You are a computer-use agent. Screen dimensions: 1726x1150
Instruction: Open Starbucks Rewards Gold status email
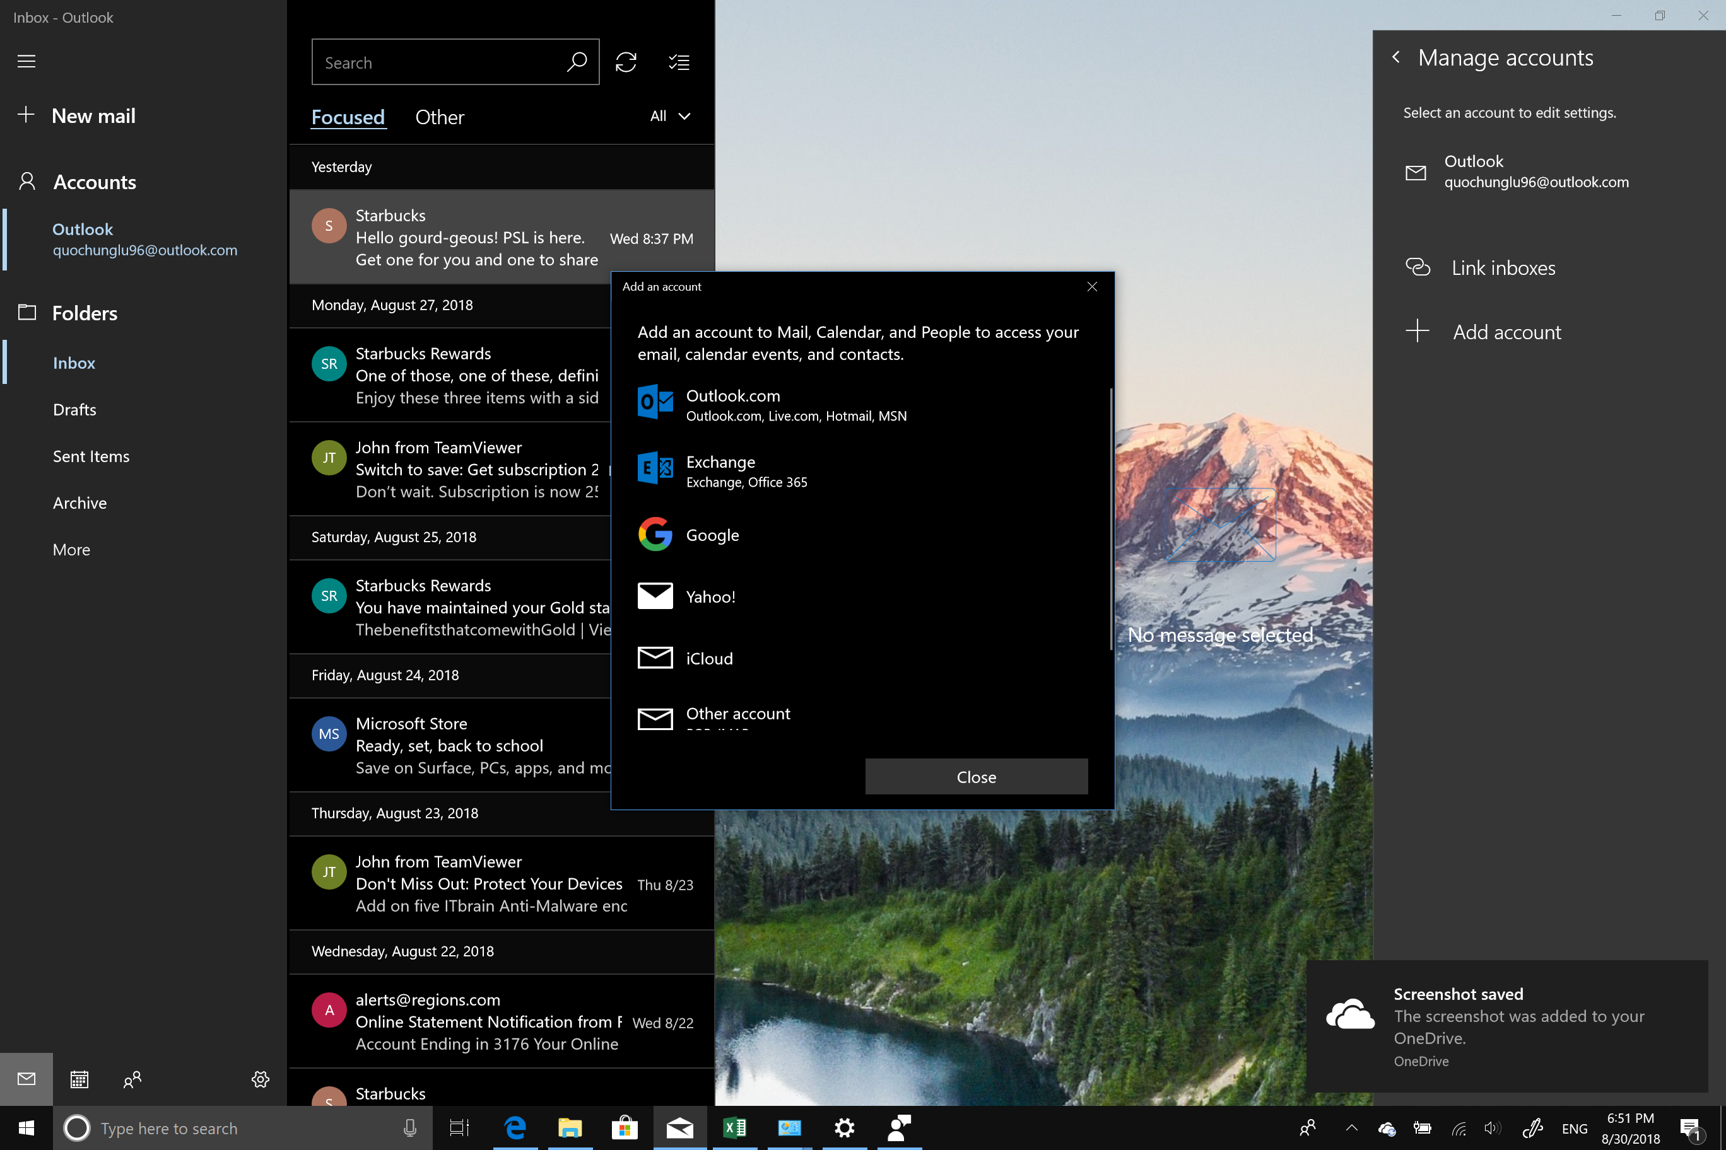(450, 607)
